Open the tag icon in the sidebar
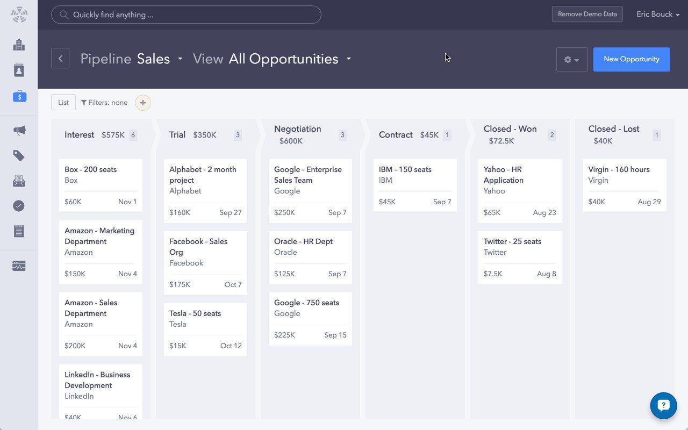The height and width of the screenshot is (430, 688). 19,156
